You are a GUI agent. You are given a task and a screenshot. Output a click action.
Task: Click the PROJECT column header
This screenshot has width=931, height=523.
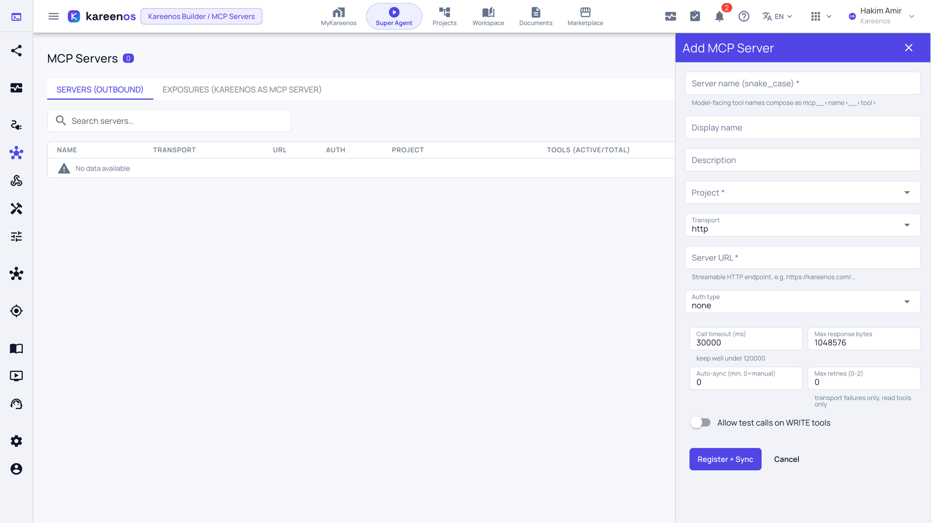408,150
